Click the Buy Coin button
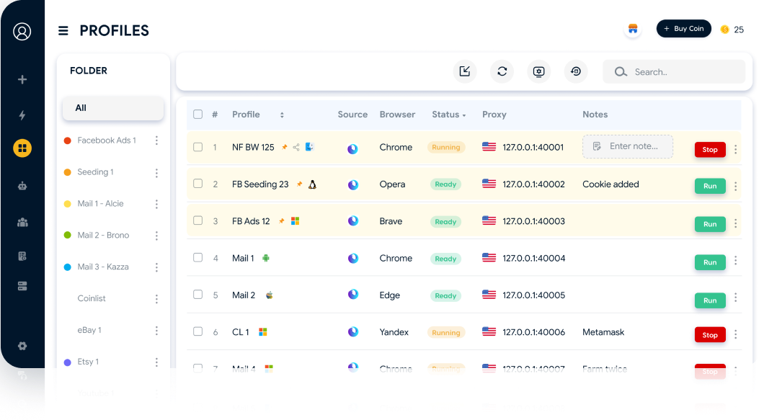The width and height of the screenshot is (764, 420). [x=683, y=28]
